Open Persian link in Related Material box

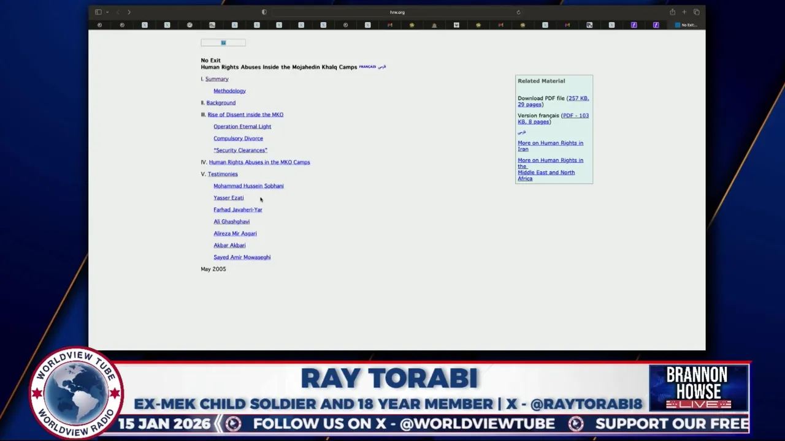click(522, 132)
